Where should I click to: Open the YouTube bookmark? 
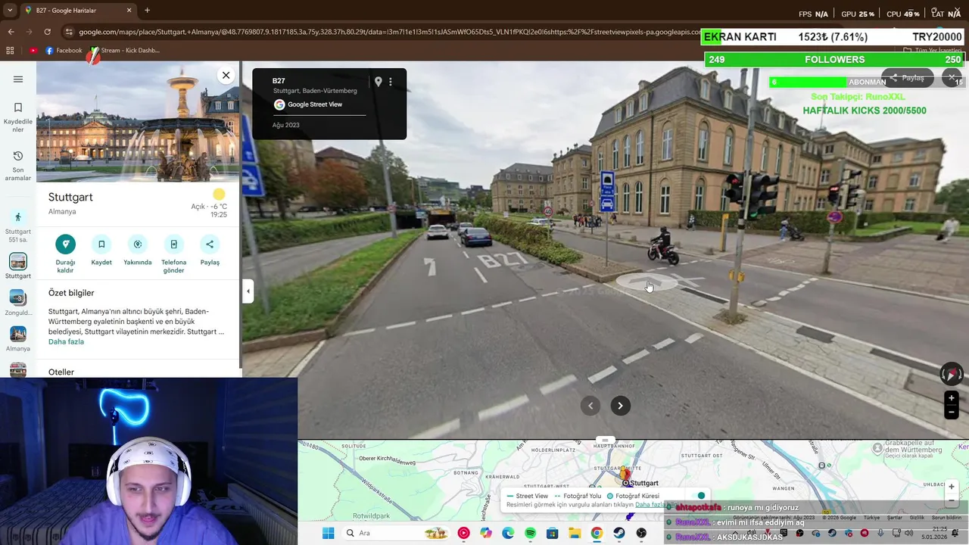(33, 51)
